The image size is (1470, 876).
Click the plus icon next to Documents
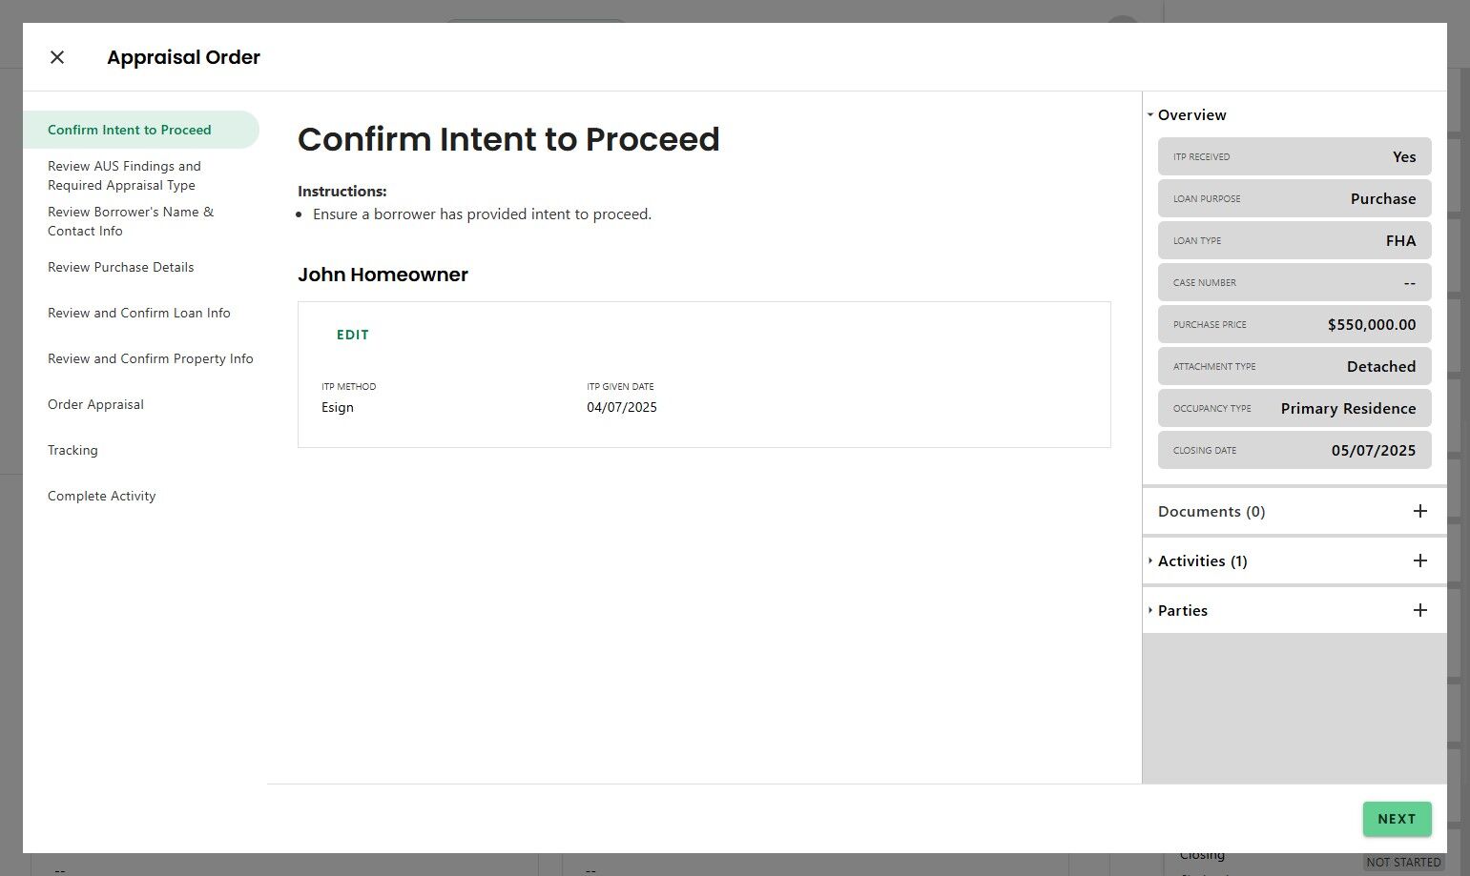[x=1419, y=511]
